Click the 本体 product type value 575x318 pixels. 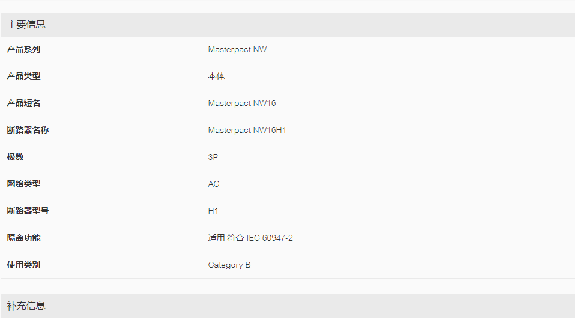[216, 76]
